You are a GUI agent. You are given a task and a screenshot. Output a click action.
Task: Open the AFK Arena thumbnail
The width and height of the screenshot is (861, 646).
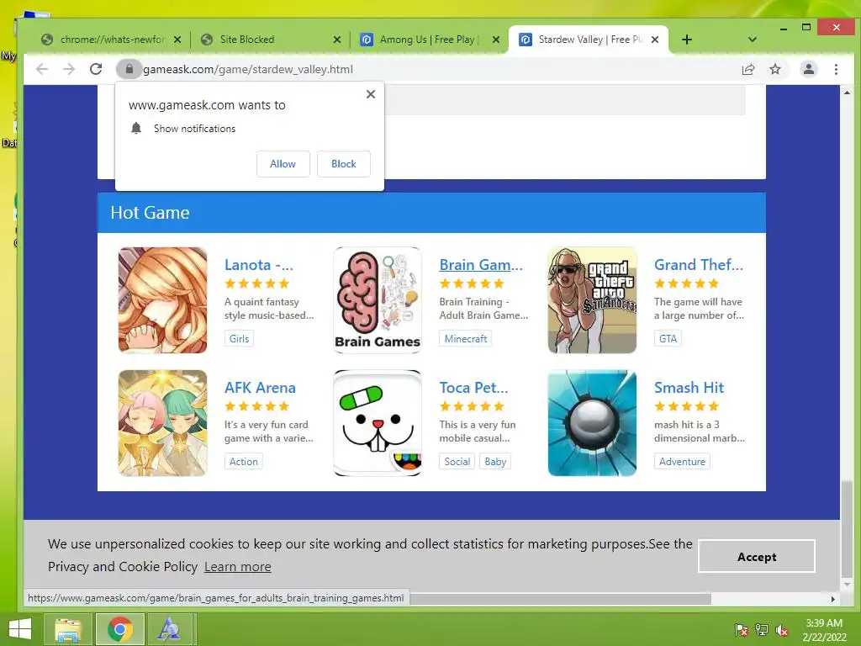coord(162,423)
